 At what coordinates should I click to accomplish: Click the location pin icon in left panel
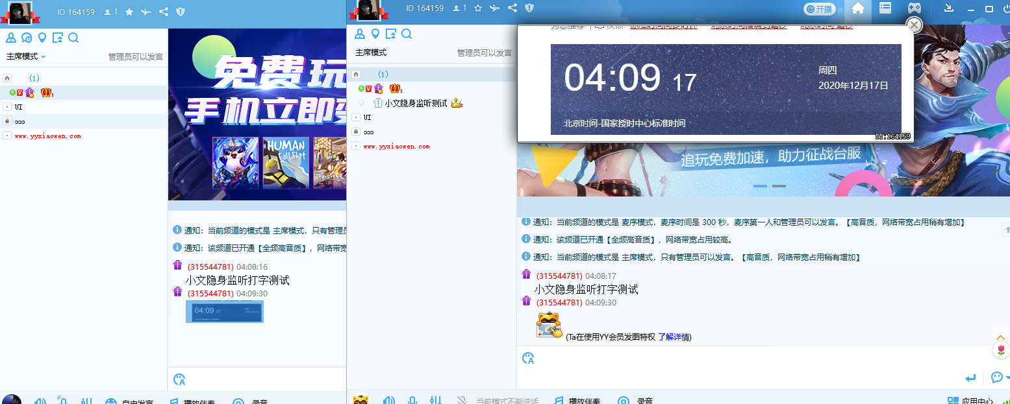click(42, 38)
